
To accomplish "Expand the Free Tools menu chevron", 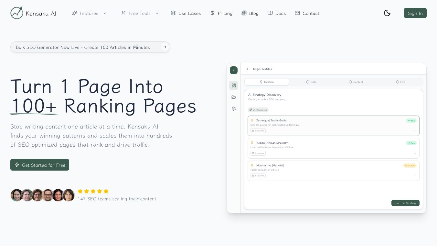I will click(x=157, y=13).
